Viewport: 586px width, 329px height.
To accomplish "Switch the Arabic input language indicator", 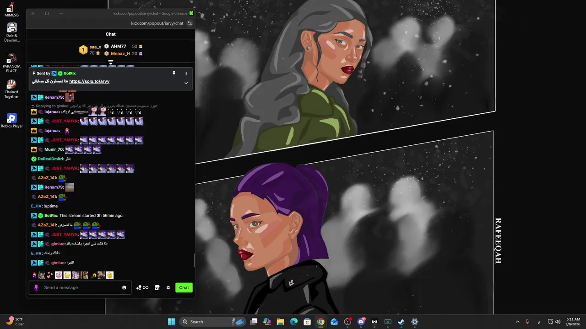I will pyautogui.click(x=539, y=322).
